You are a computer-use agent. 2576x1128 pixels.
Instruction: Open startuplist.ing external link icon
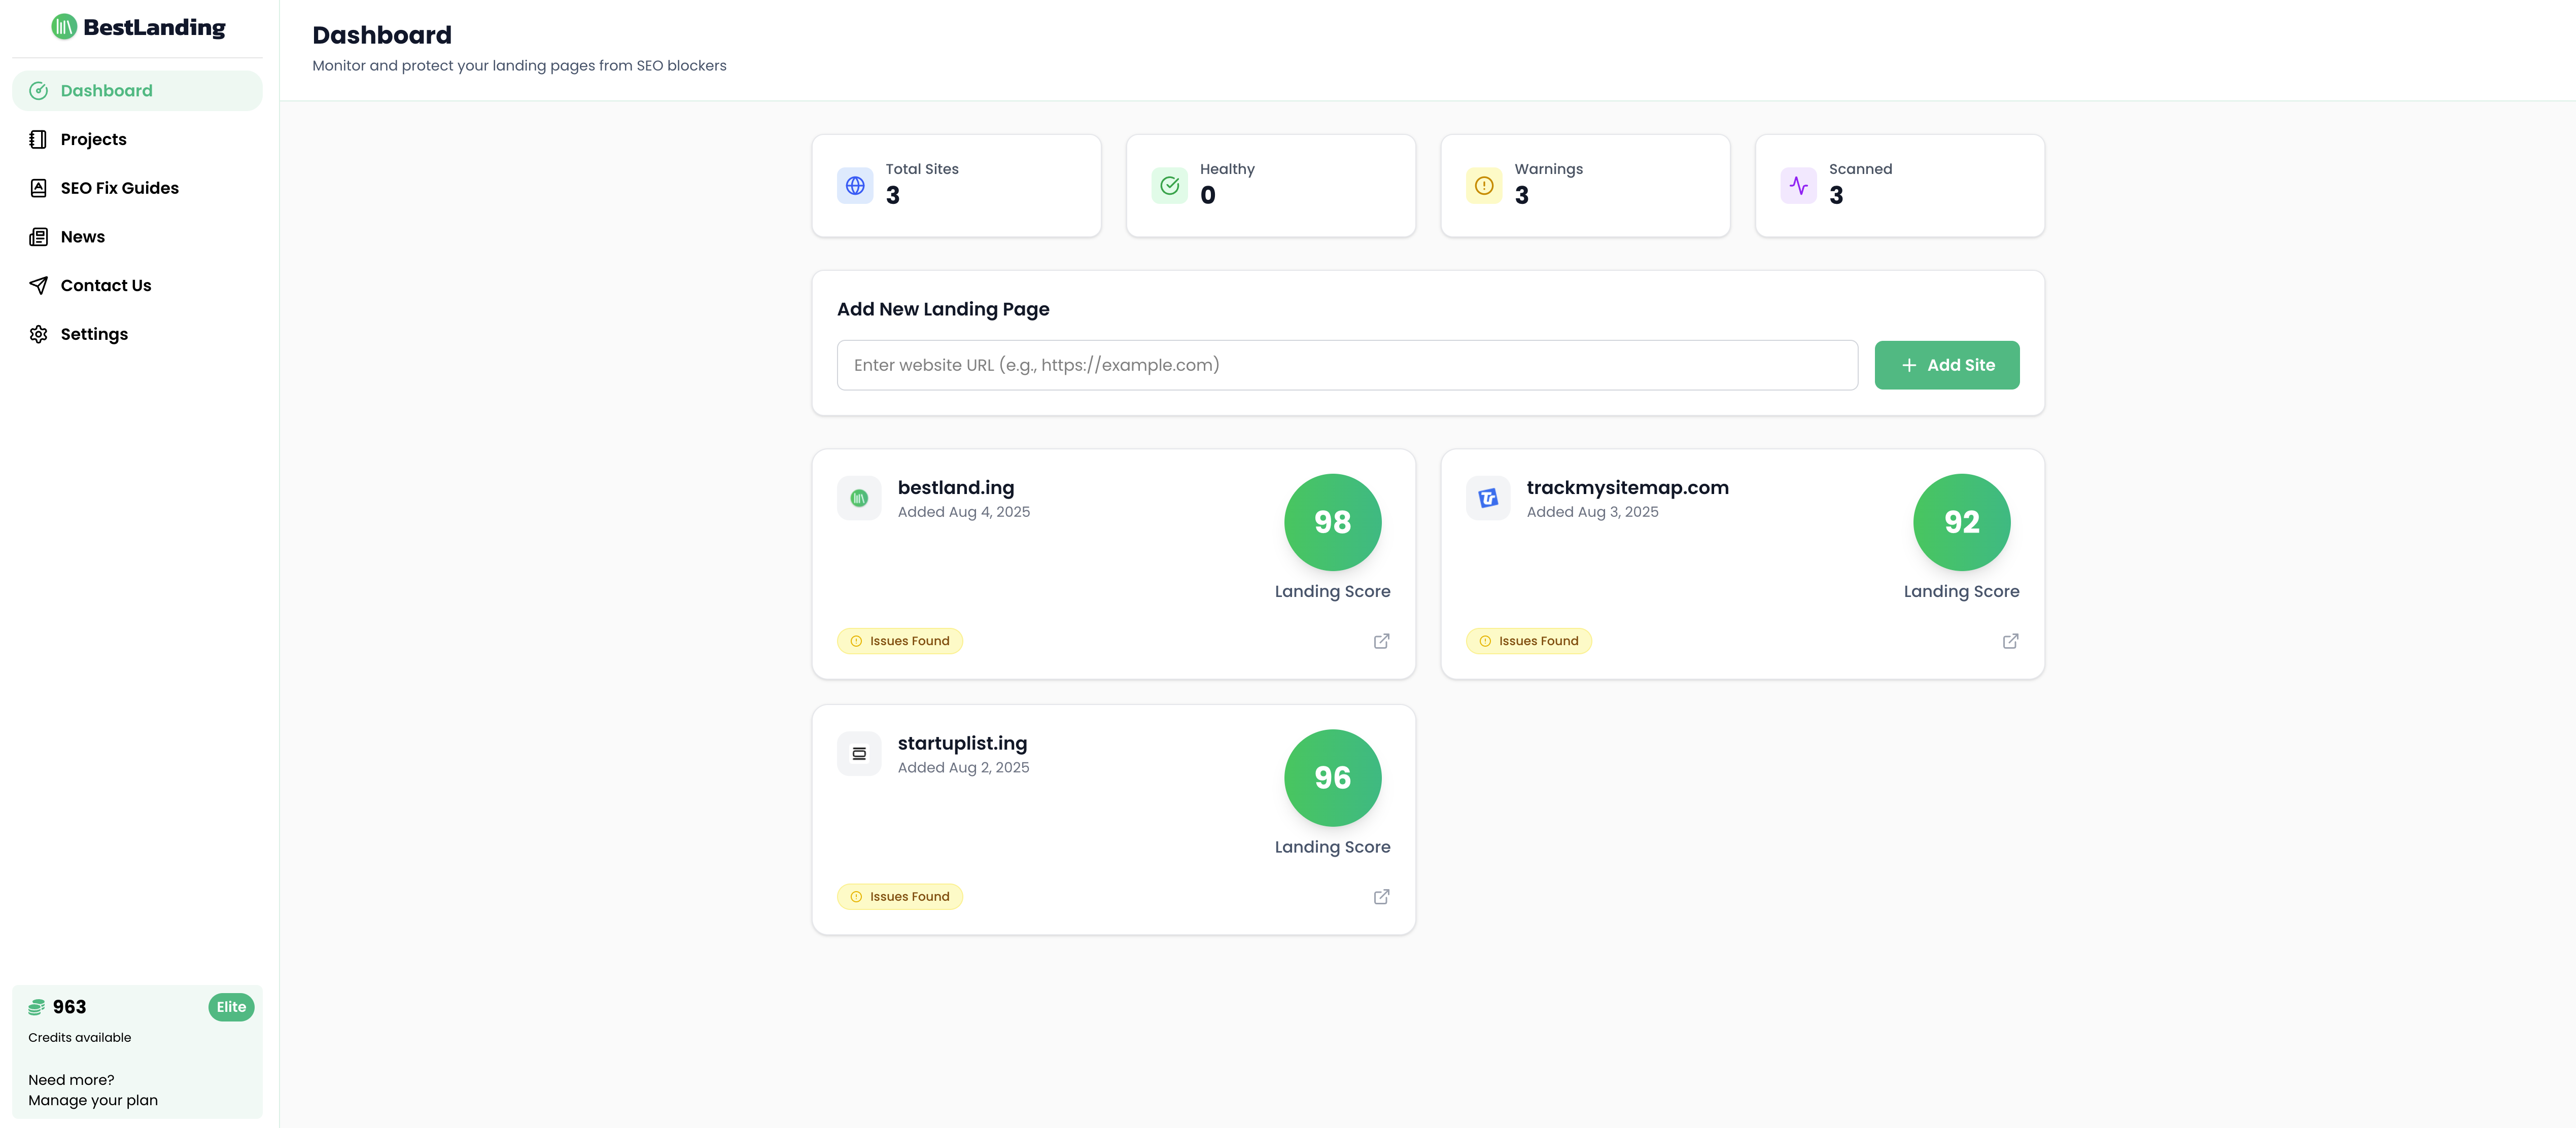[x=1381, y=897]
